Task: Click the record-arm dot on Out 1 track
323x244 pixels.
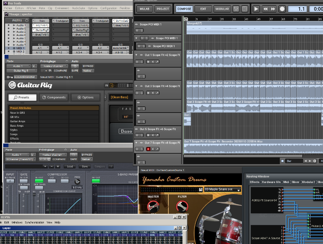Action: coord(148,62)
